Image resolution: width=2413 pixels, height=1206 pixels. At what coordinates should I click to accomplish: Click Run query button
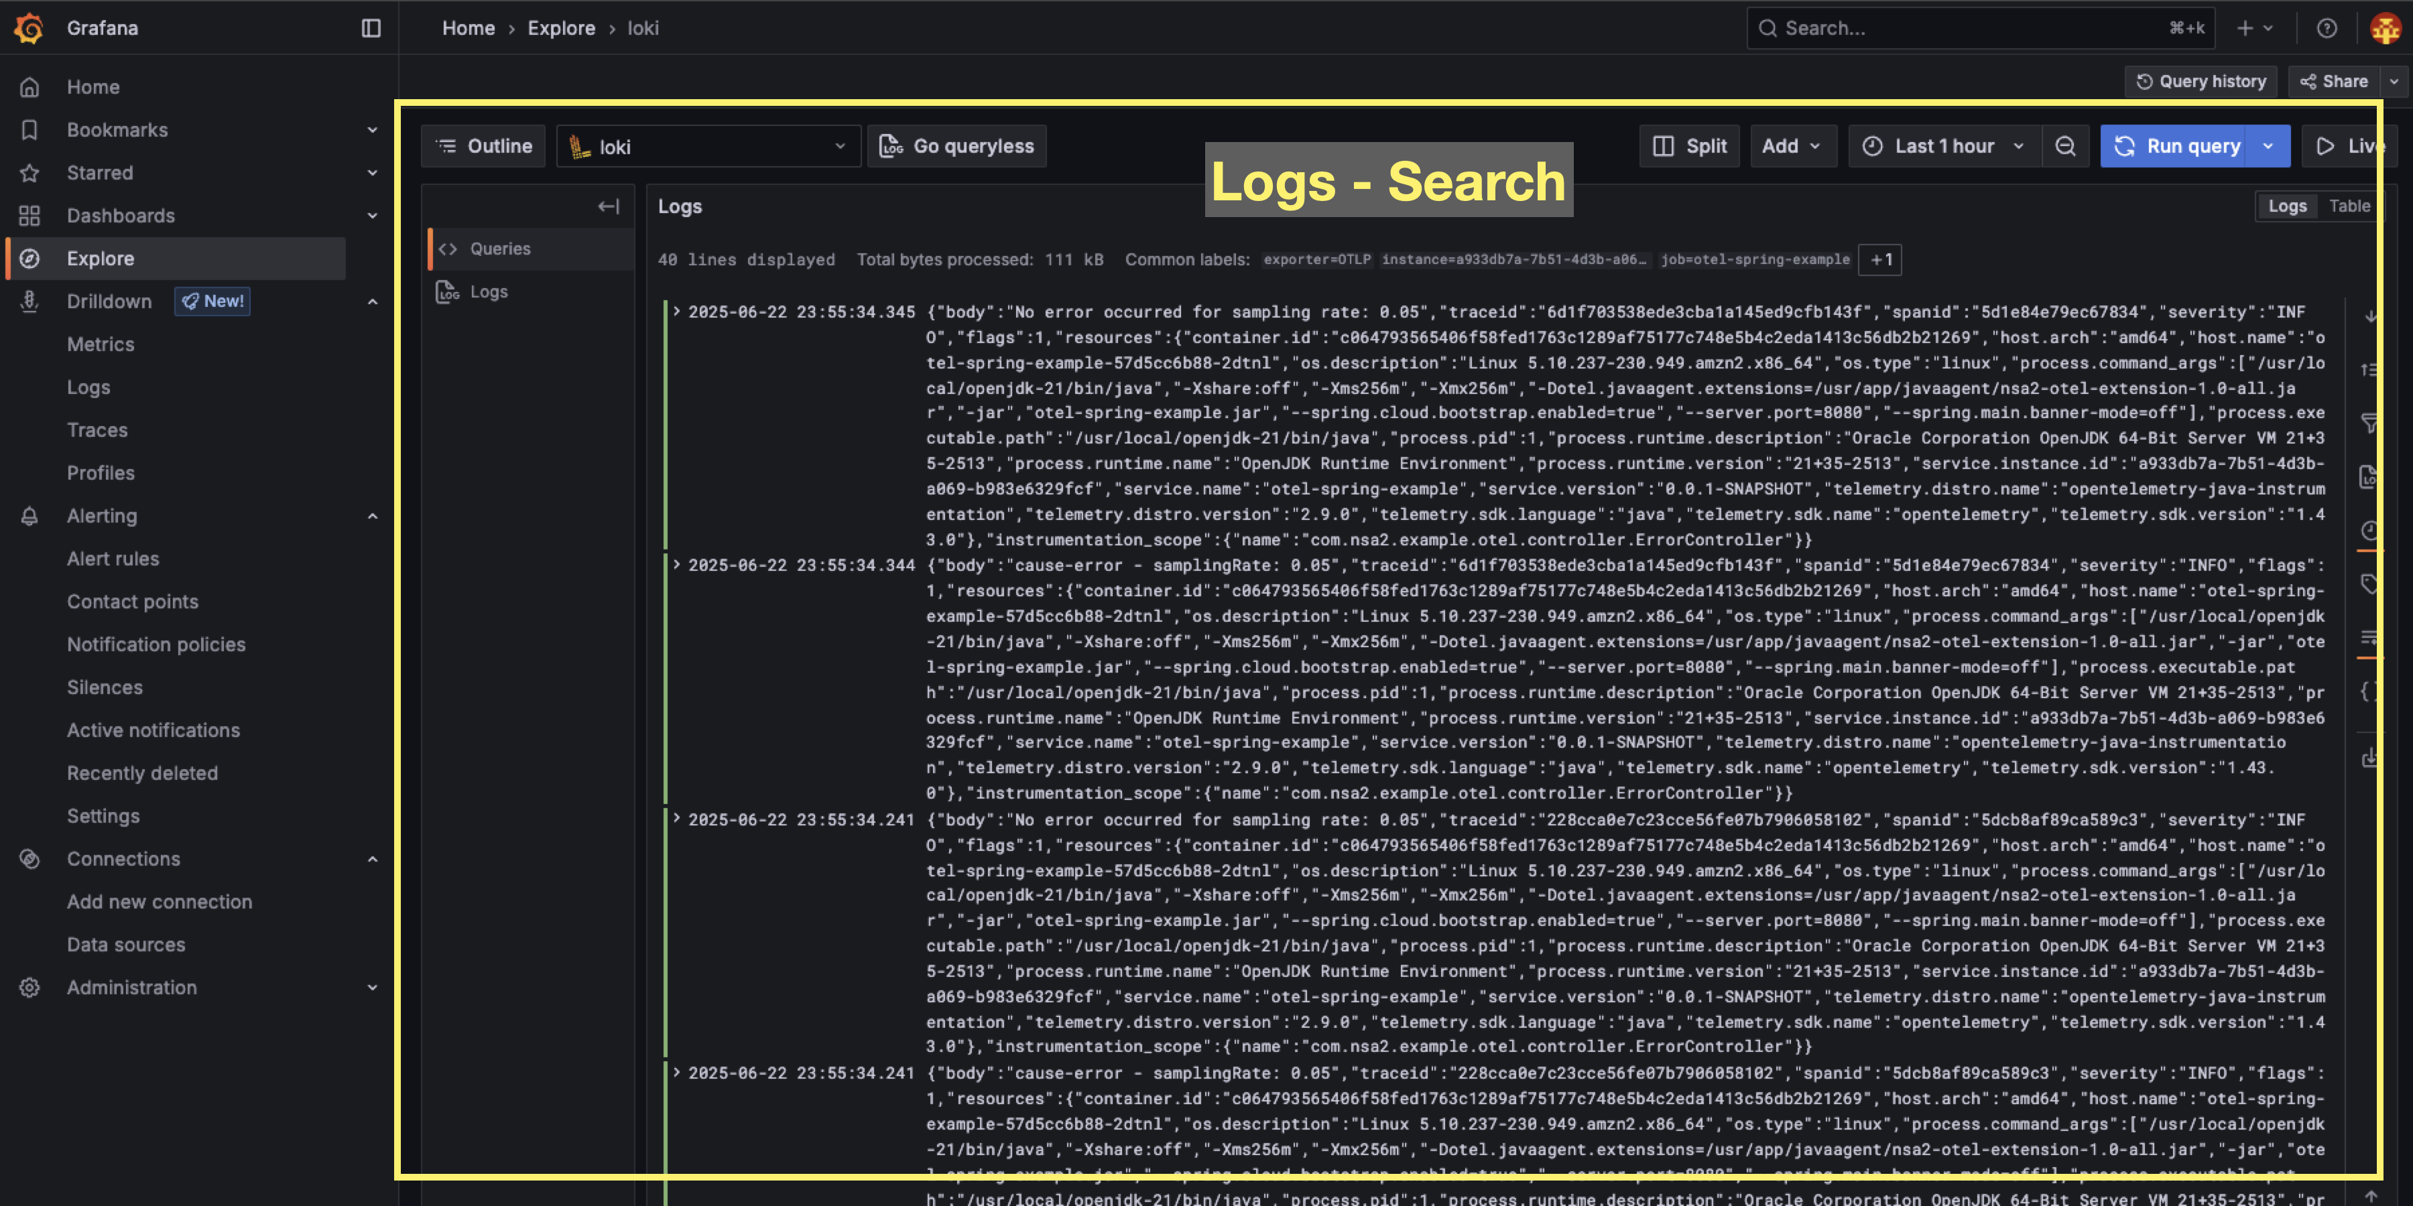(2173, 146)
